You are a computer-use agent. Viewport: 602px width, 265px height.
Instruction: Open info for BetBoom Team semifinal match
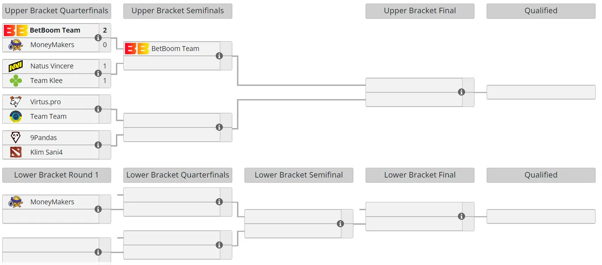[219, 56]
